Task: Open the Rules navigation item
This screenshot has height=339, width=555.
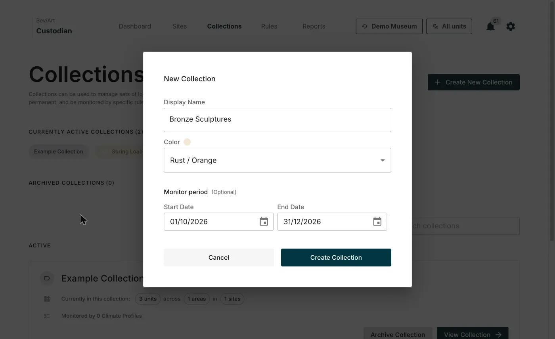Action: 269,26
